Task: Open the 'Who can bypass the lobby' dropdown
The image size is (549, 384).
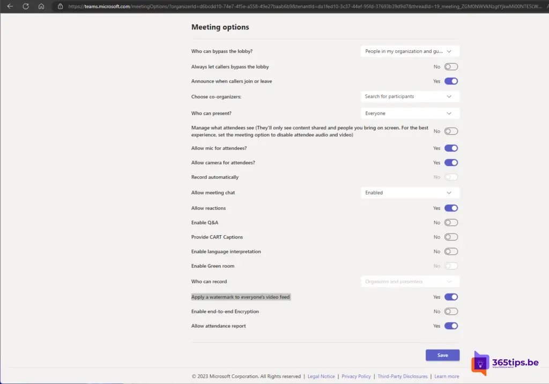Action: point(410,51)
